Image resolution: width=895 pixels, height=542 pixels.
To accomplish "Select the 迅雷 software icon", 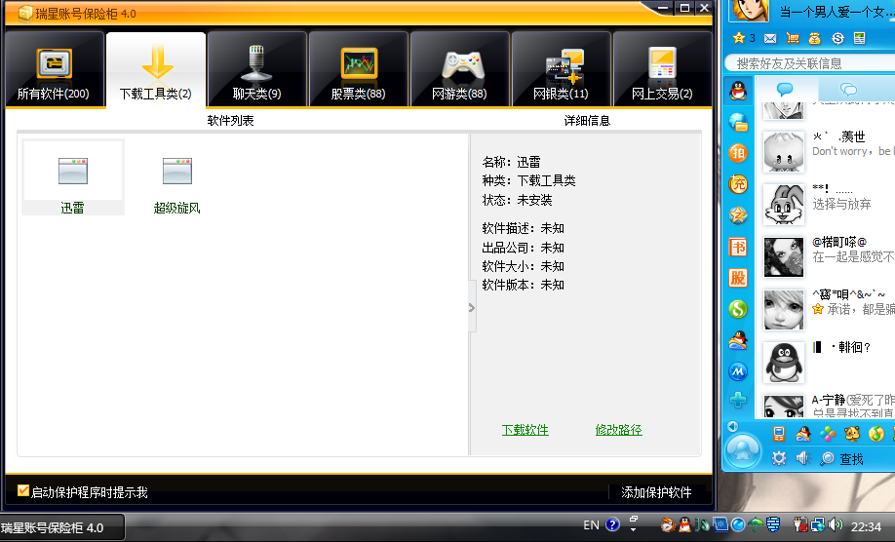I will pos(73,178).
